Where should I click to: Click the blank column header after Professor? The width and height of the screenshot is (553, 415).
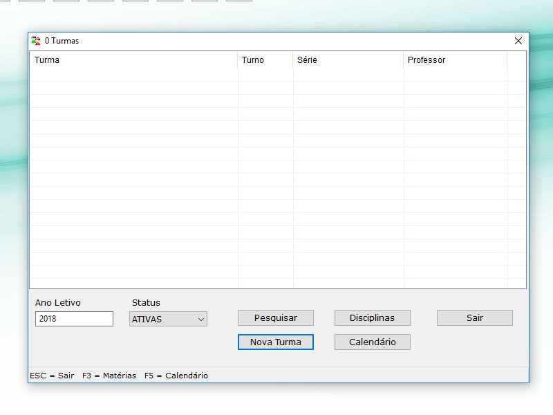pos(516,60)
